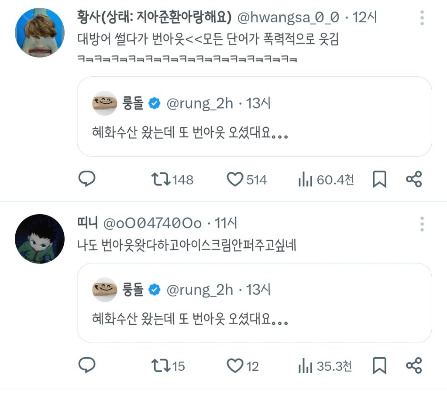447x396 pixels.
Task: Open more options for hwangsa_0_0 tweet
Action: point(422,18)
